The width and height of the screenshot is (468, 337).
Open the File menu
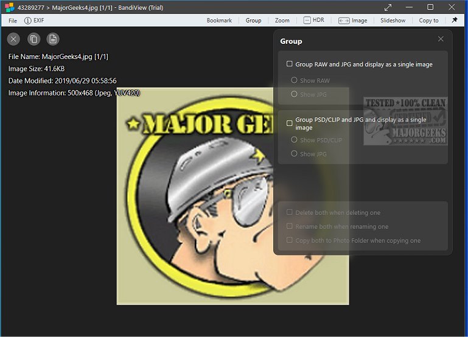13,21
